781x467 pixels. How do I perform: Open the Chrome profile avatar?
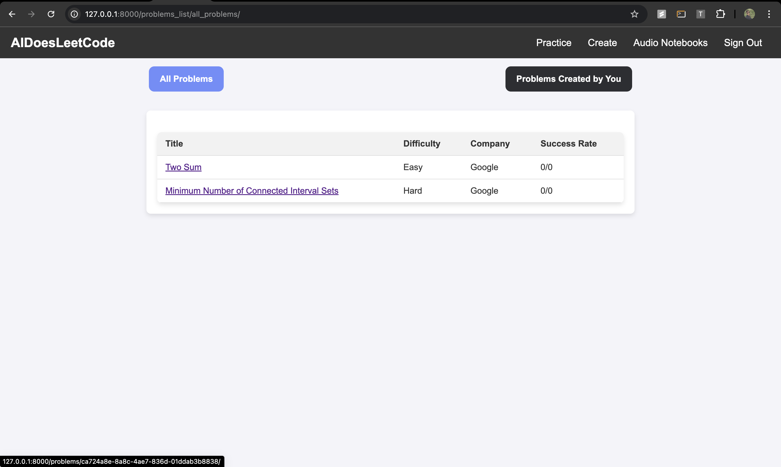[x=749, y=14]
